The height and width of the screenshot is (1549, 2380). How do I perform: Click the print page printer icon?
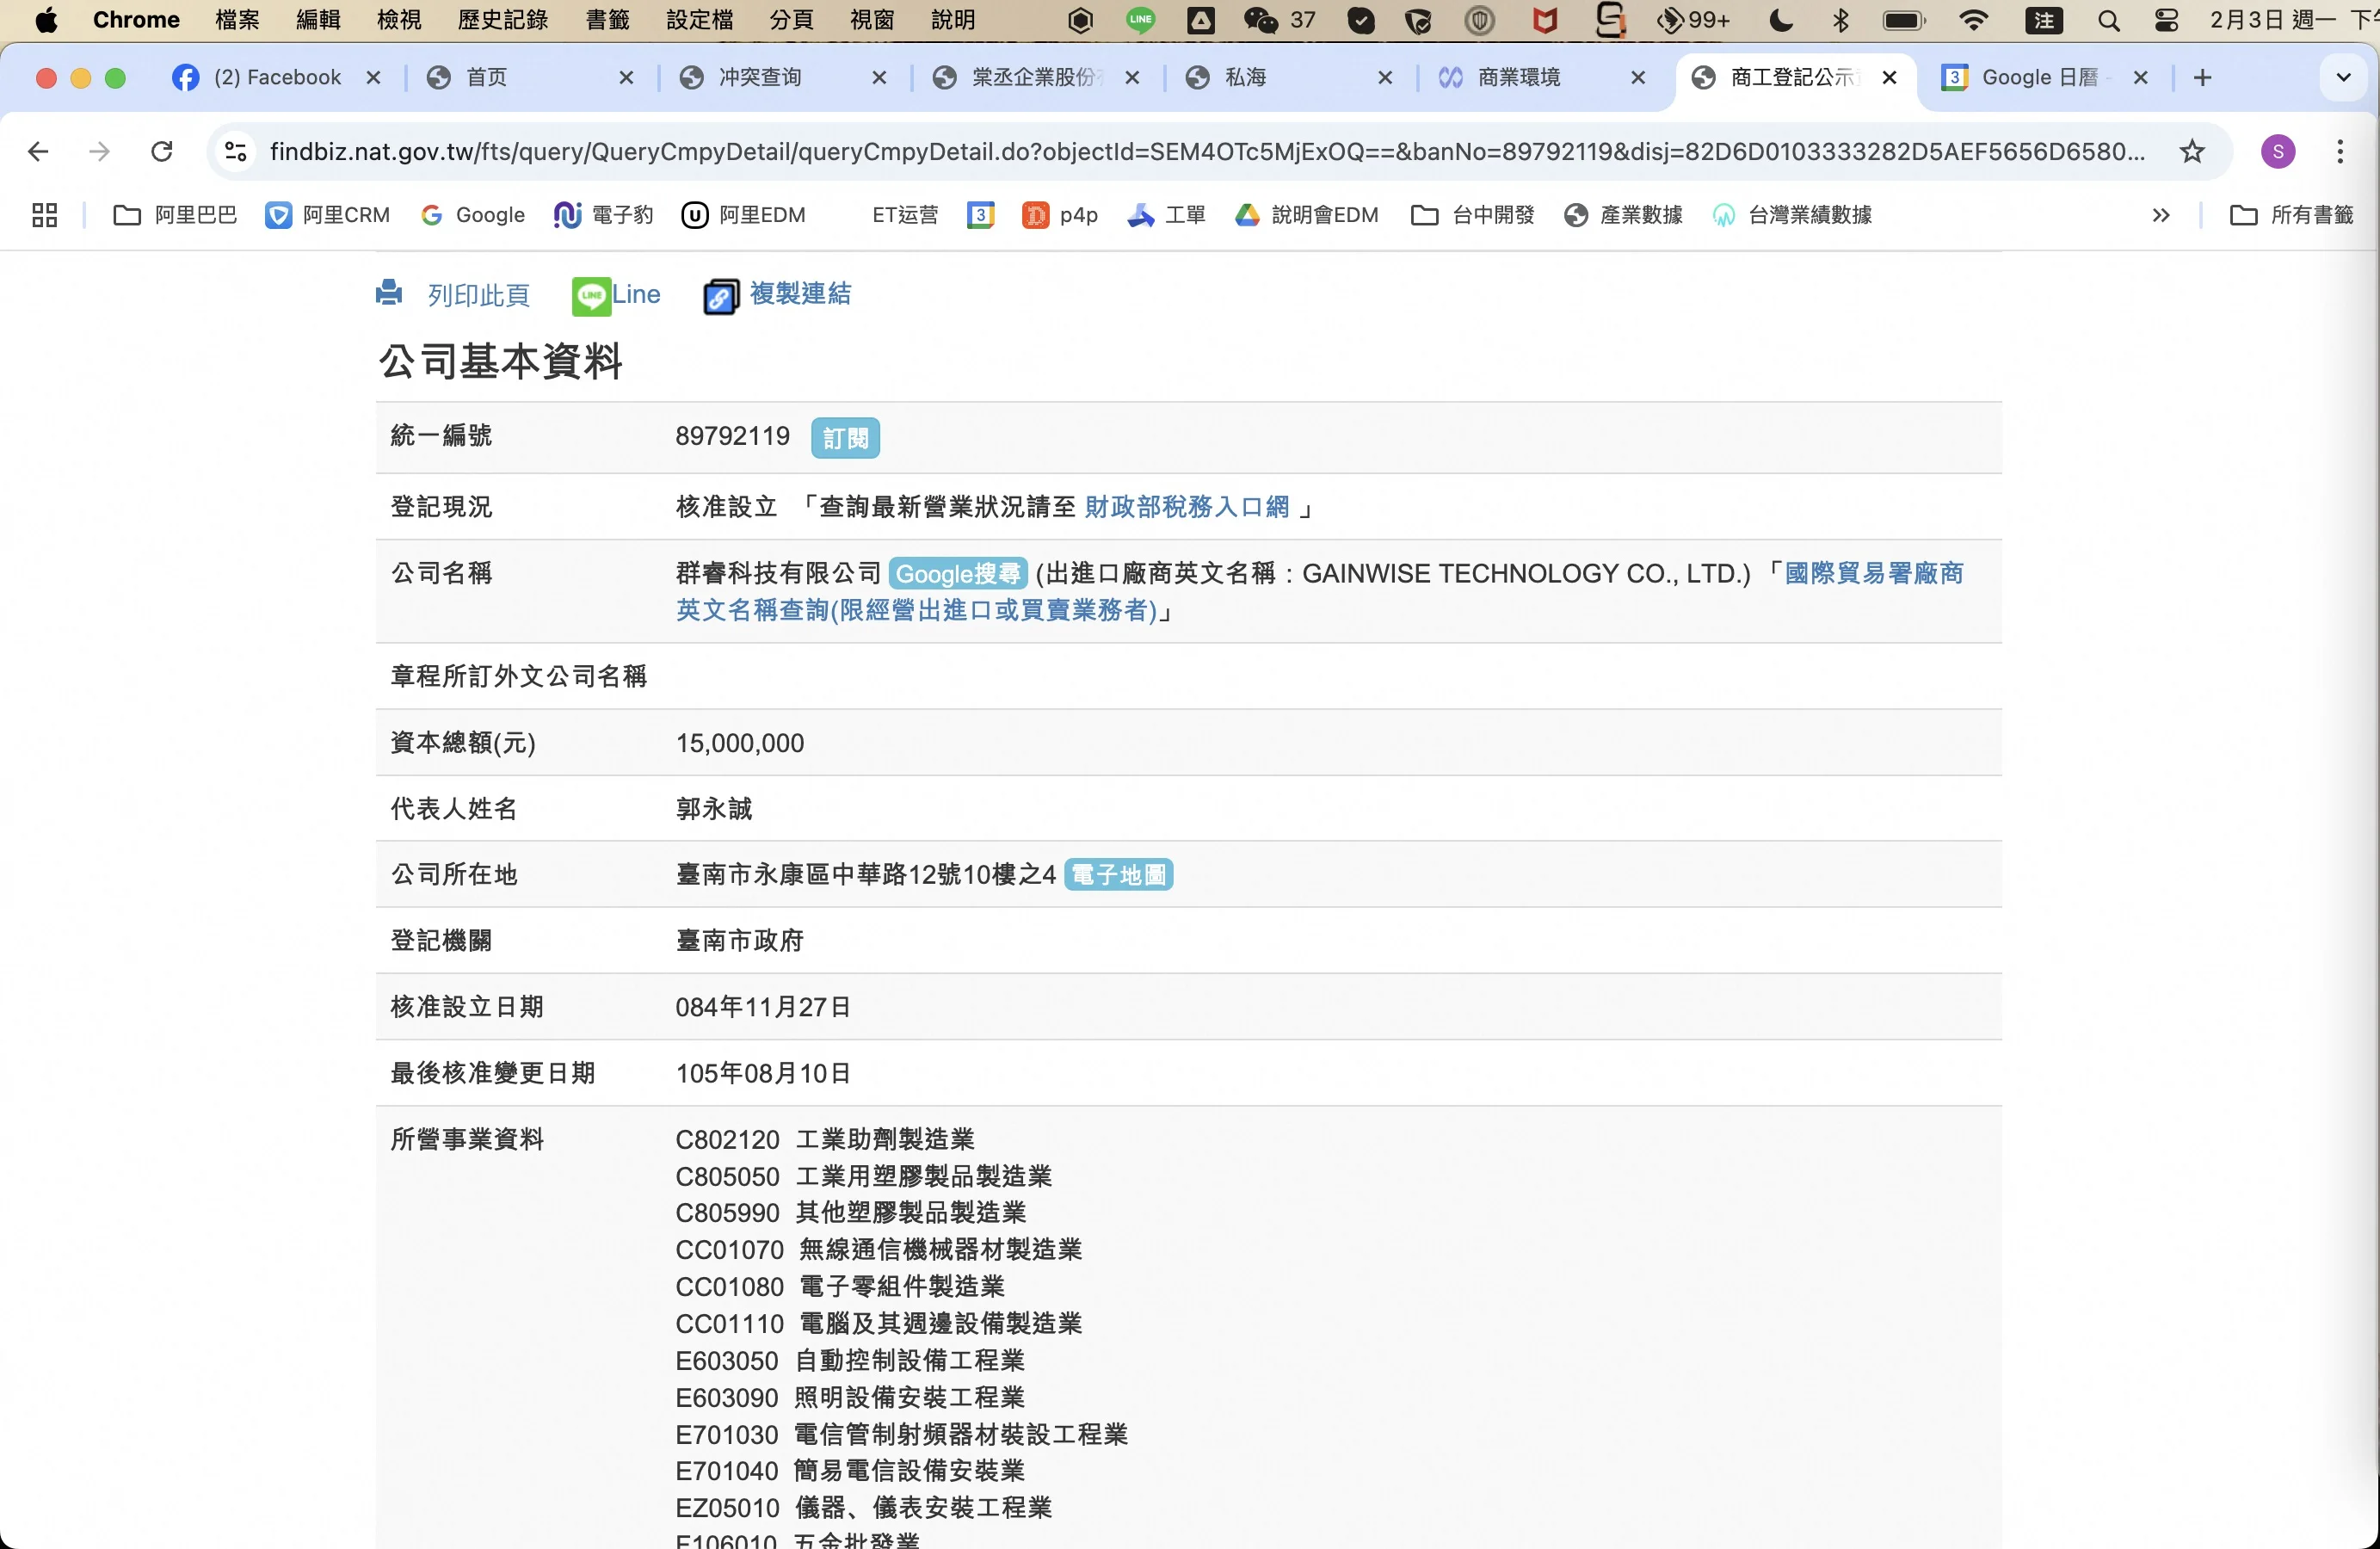[389, 293]
